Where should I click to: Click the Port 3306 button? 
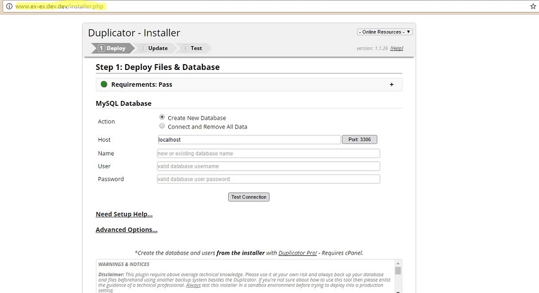point(359,139)
